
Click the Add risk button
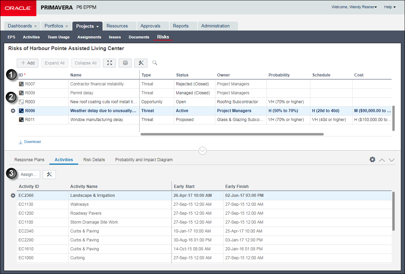28,63
